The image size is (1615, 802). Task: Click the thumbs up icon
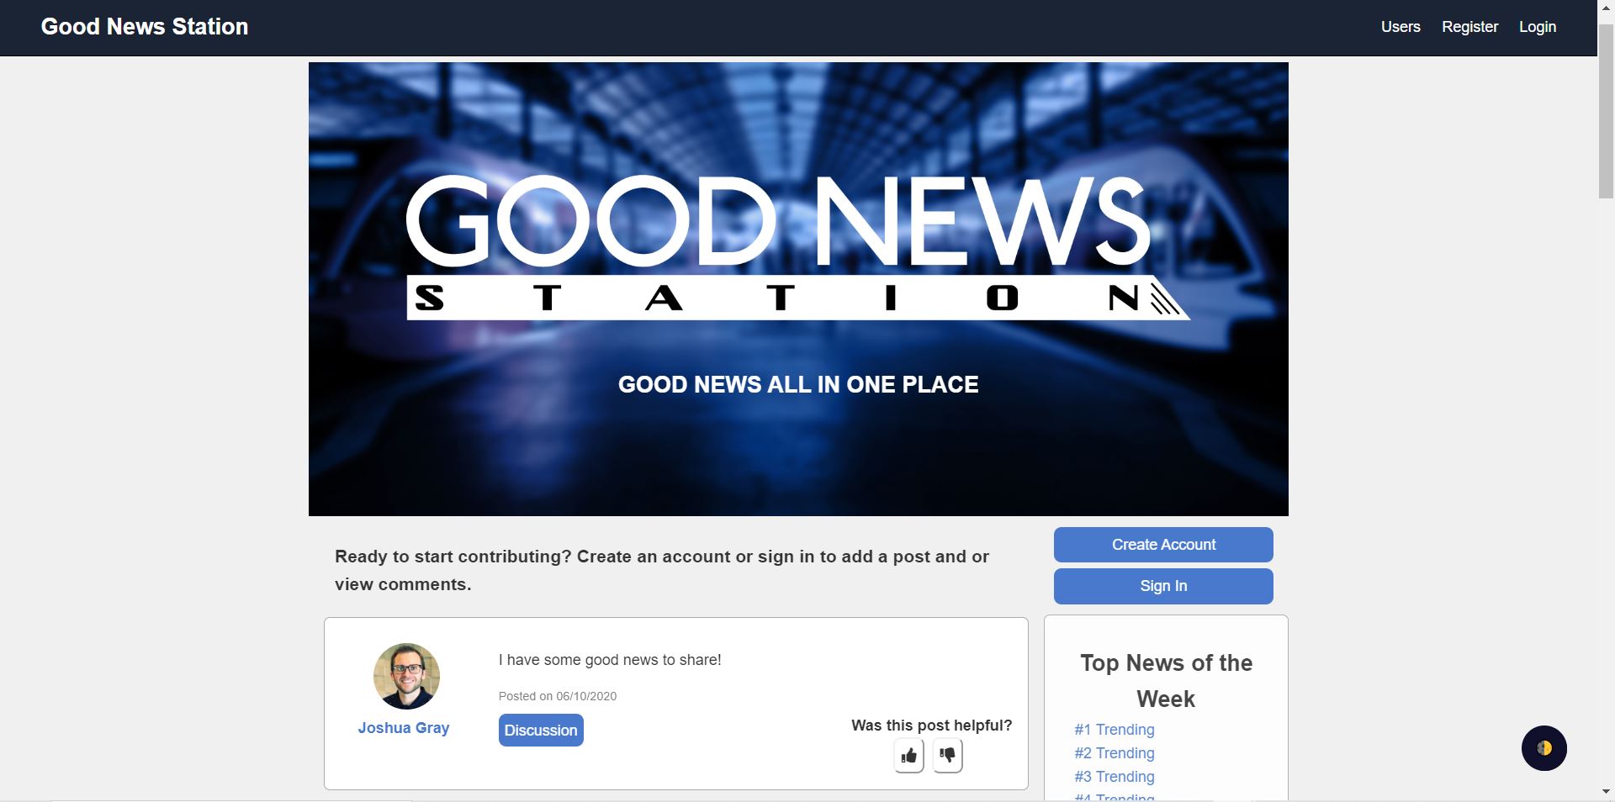[908, 756]
